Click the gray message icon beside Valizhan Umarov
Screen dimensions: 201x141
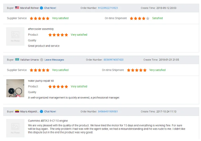tap(42, 60)
